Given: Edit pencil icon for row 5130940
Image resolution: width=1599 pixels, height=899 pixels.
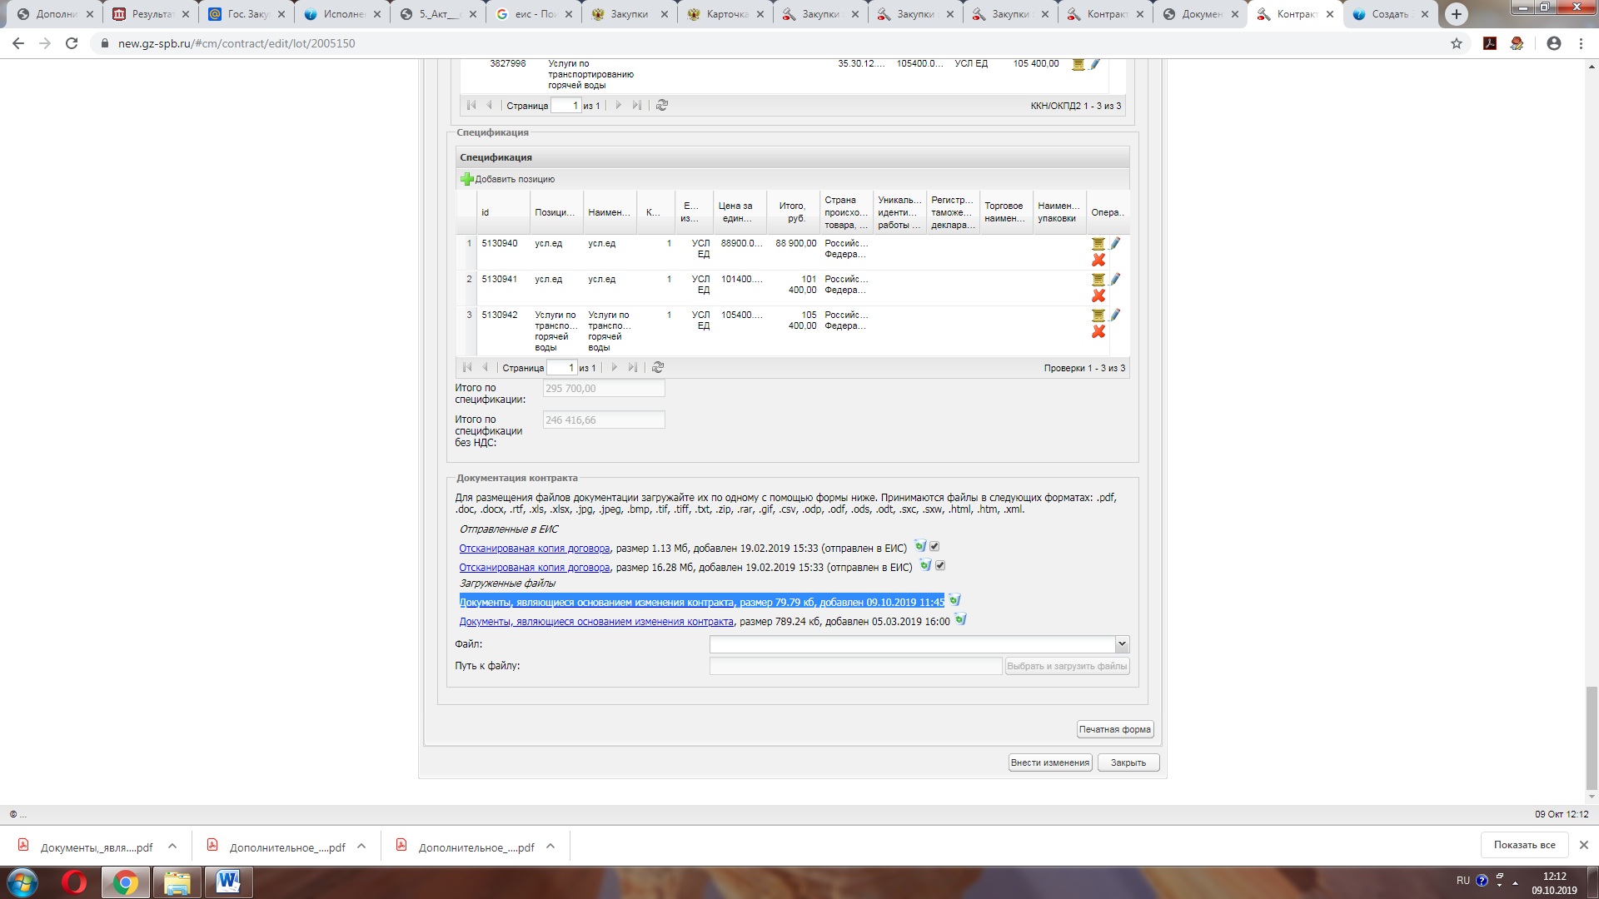Looking at the screenshot, I should click(x=1115, y=243).
